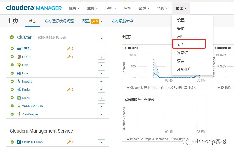Screen dimensions: 234x152
Task: Open the 群集 menu
Action: click(74, 8)
